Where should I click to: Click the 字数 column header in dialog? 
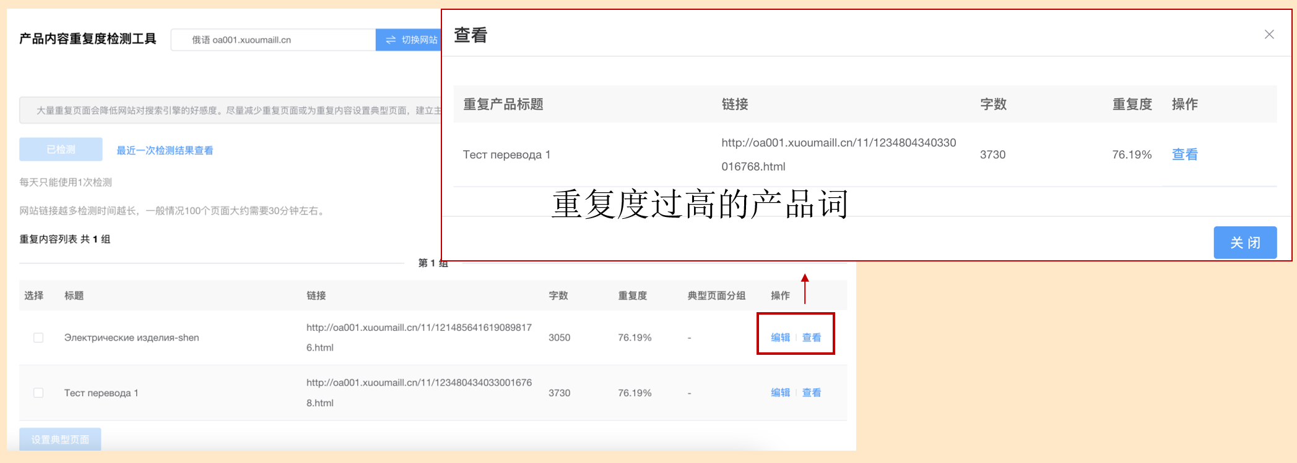click(x=993, y=104)
